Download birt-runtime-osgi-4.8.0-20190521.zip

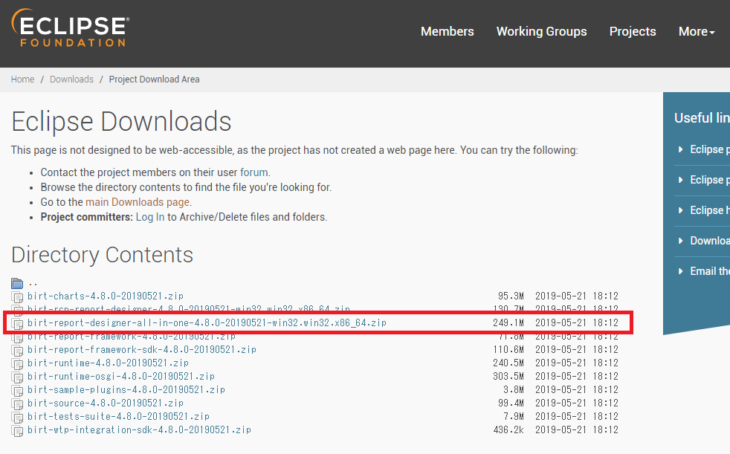point(121,376)
